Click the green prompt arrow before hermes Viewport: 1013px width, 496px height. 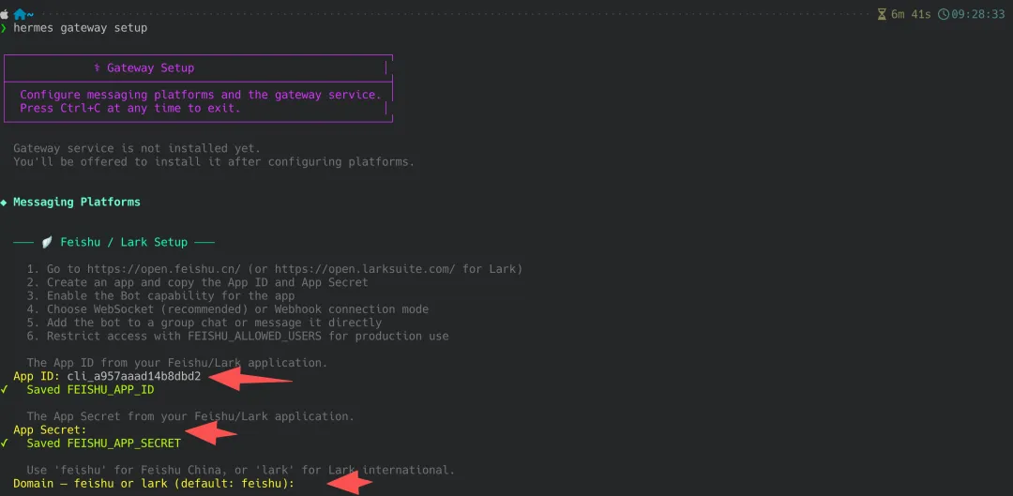4,28
